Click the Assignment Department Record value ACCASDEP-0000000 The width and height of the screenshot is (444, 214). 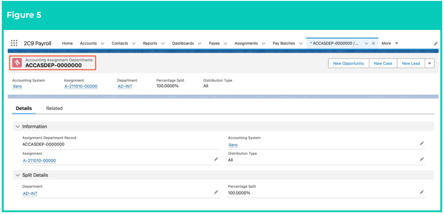43,144
